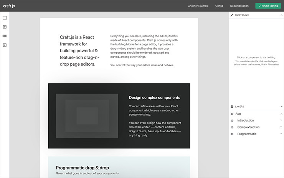Hide the Programmatic layer

pos(232,134)
